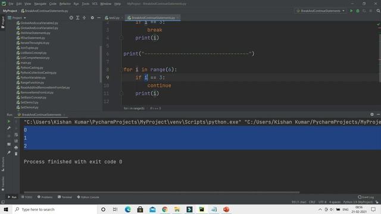Click the 4 spaces indent setting

335,202
